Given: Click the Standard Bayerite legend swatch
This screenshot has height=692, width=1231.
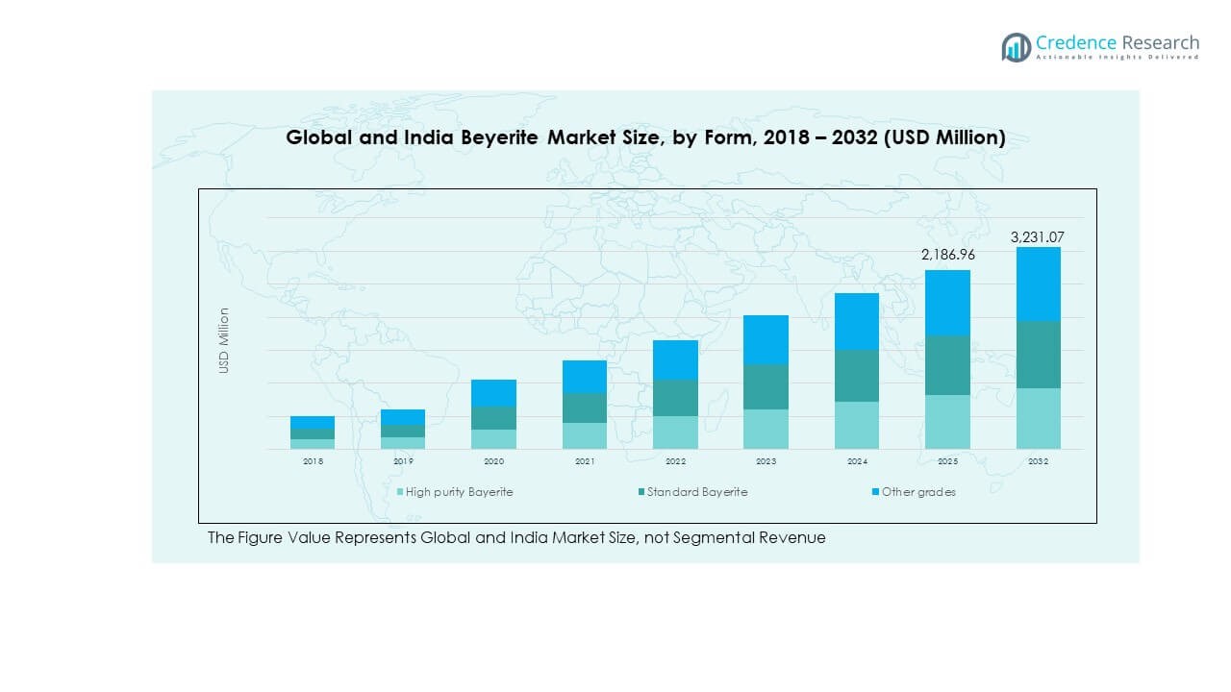Looking at the screenshot, I should point(641,492).
